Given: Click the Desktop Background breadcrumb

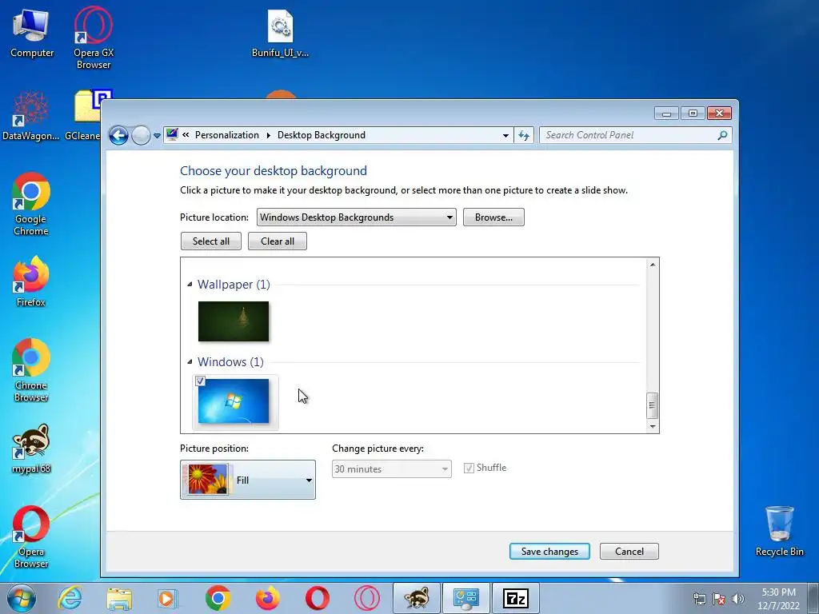Looking at the screenshot, I should tap(322, 135).
